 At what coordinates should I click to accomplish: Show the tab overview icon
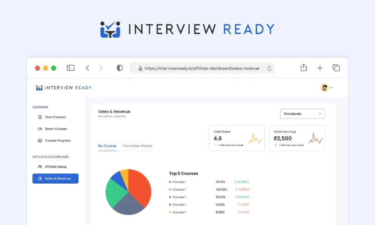pos(336,68)
